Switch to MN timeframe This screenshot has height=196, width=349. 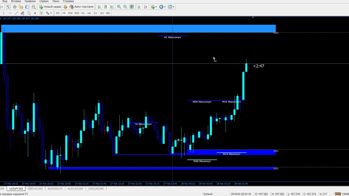(x=108, y=13)
